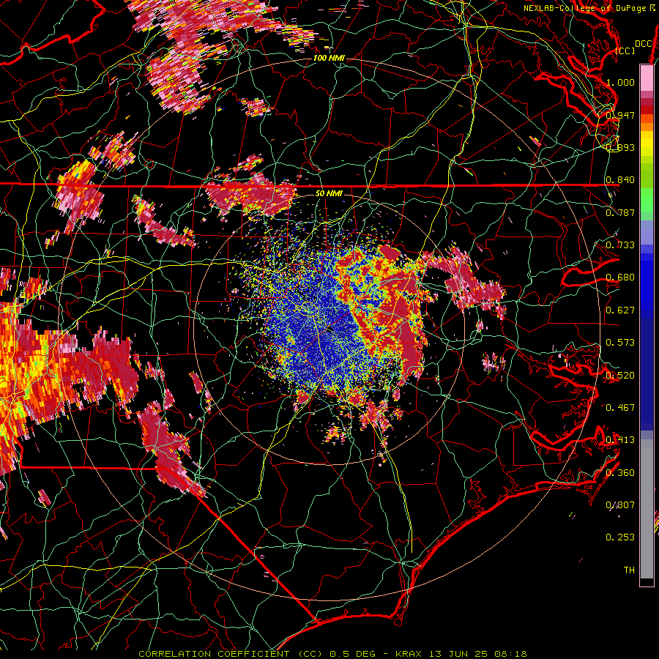Click the 0.413 scale value
This screenshot has width=659, height=659.
pyautogui.click(x=620, y=440)
